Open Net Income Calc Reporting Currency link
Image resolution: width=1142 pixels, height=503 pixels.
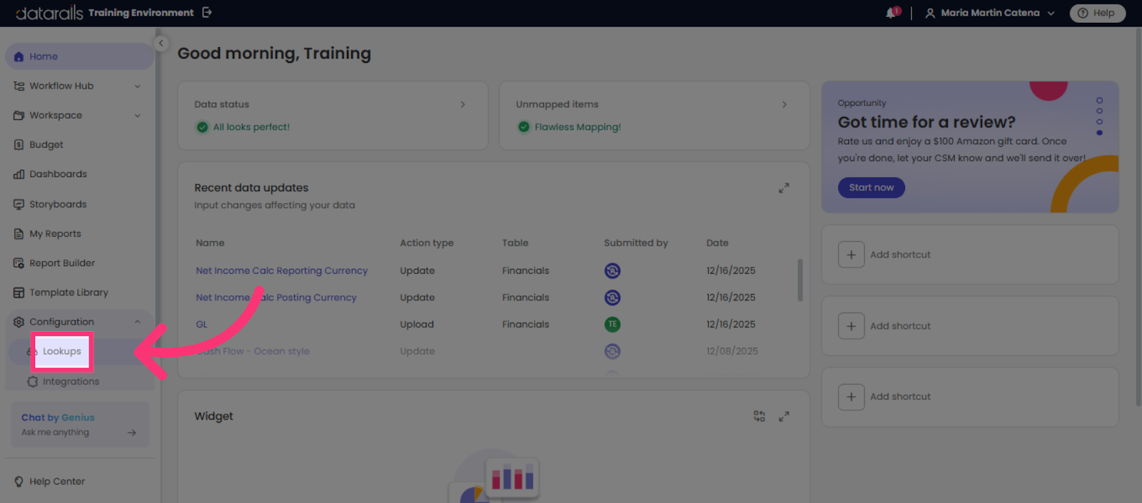[282, 271]
